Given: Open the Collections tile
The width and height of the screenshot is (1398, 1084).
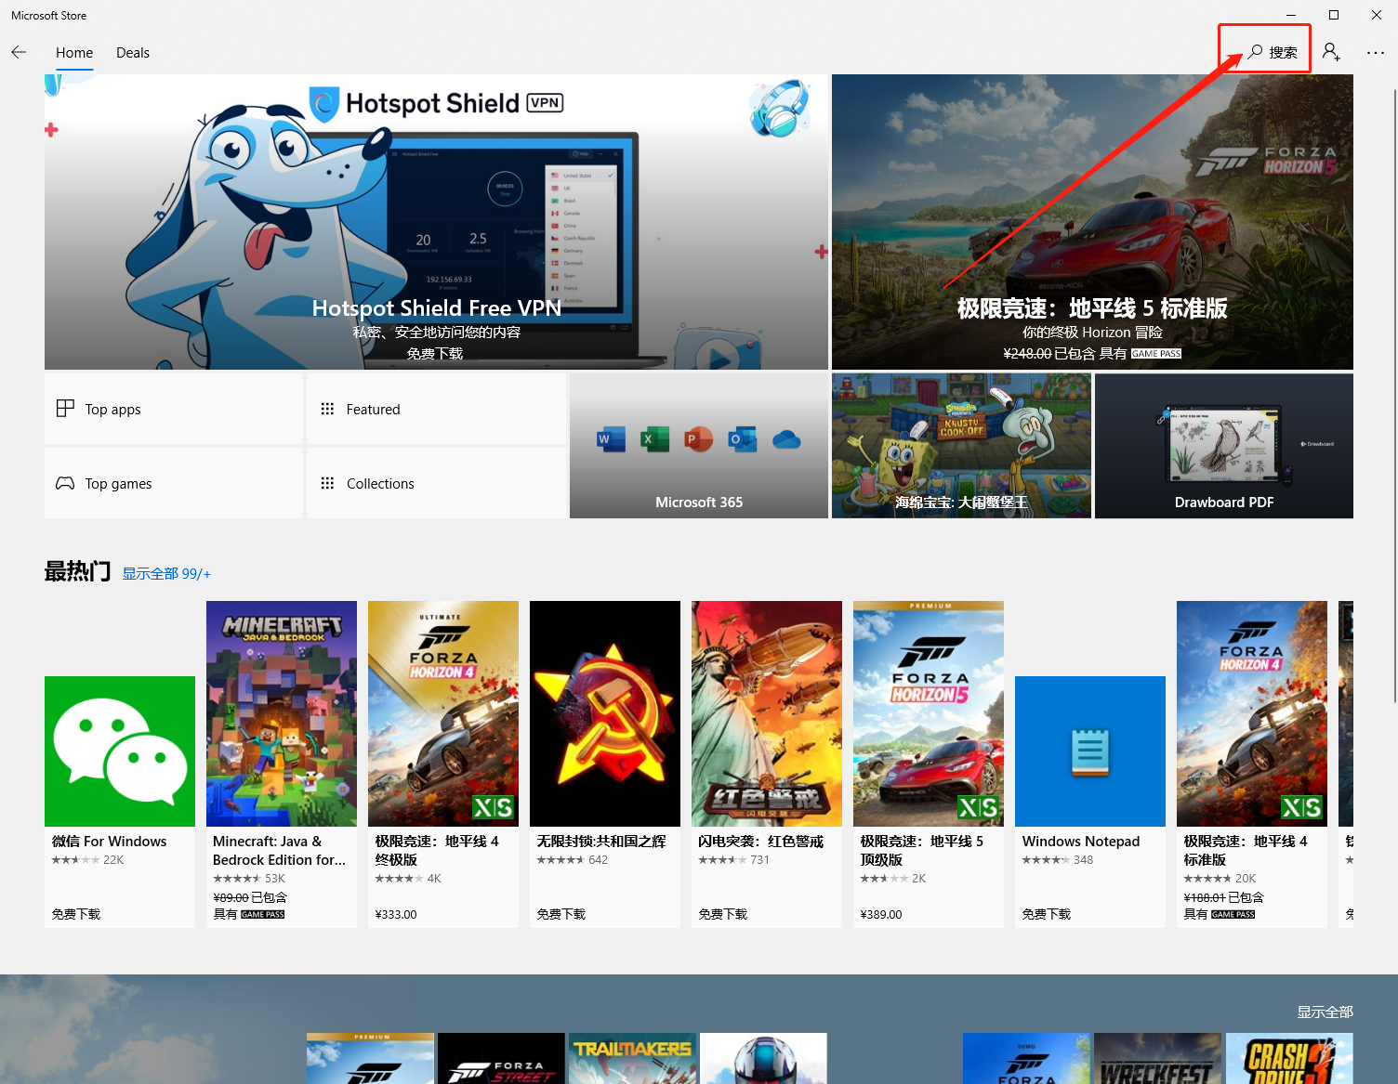Looking at the screenshot, I should point(436,483).
